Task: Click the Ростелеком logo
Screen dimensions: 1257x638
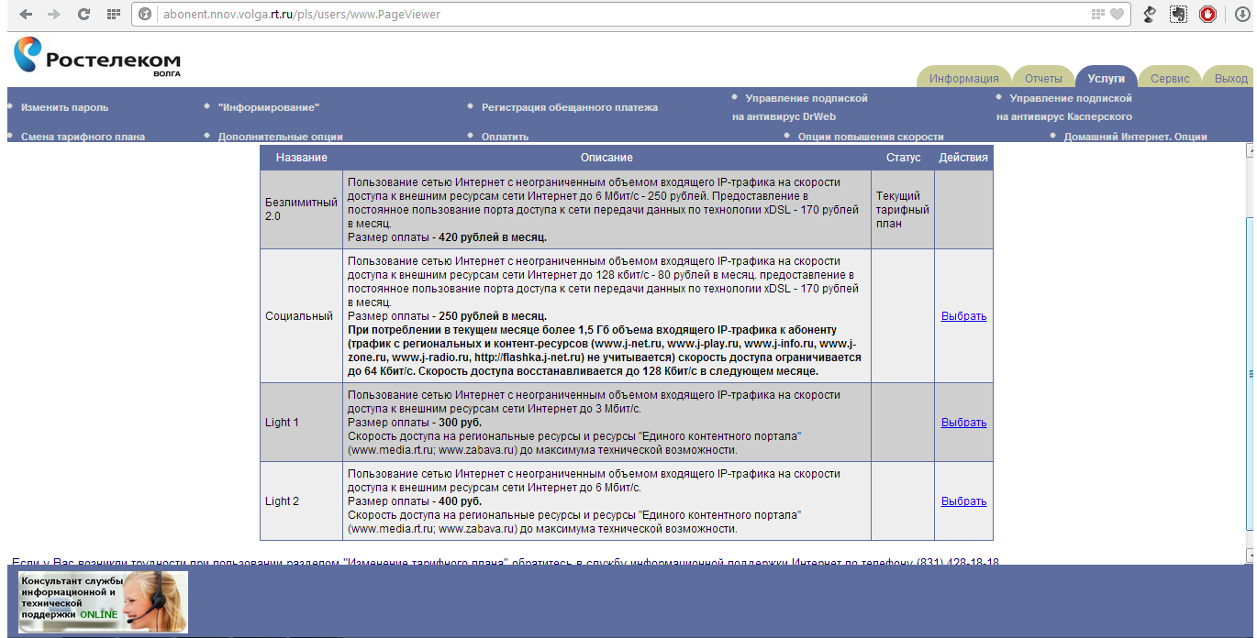Action: point(96,58)
